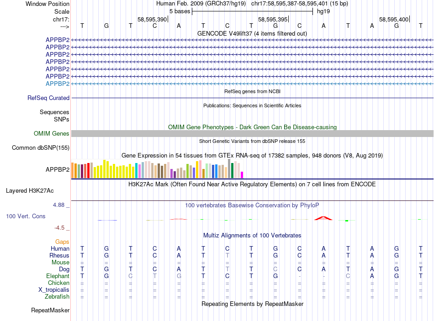This screenshot has height=321, width=434.
Task: Click the -4.5 PhyloP lower scale value
Action: pos(59,228)
